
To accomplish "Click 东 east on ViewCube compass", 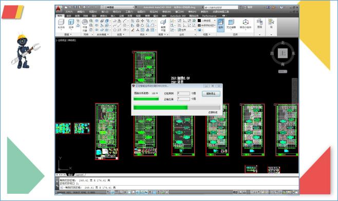I will click(293, 53).
